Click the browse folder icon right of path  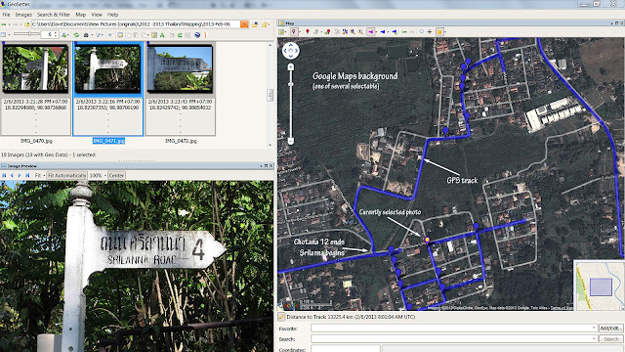point(255,24)
